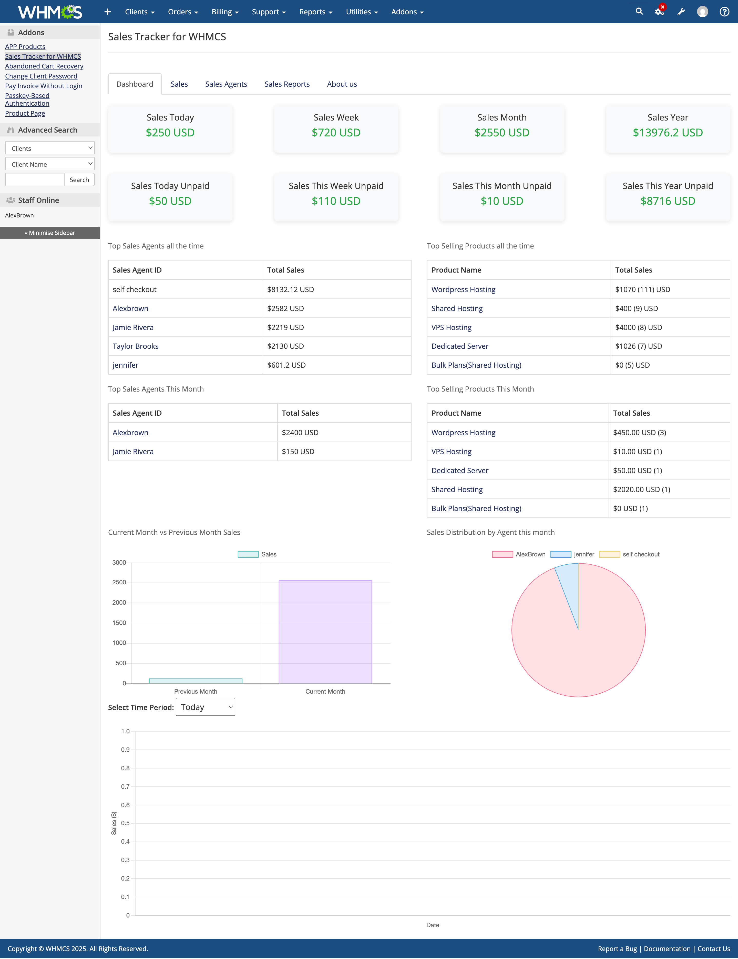Click the WHMCS logo

[49, 12]
